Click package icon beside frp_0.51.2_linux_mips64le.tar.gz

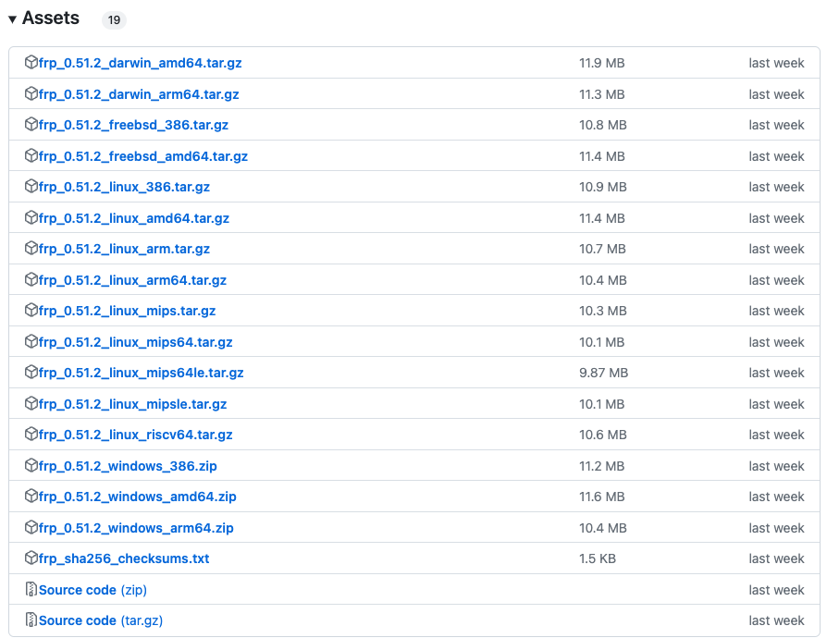click(x=31, y=373)
